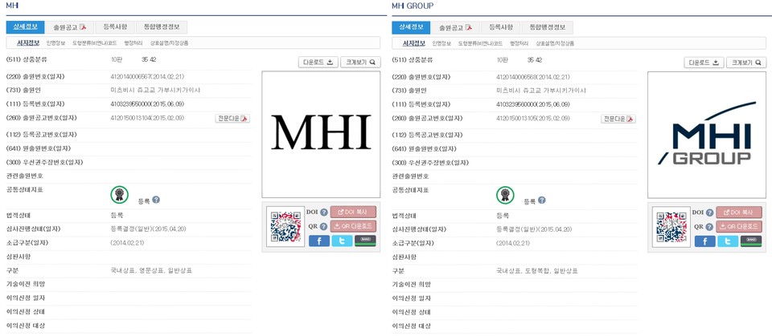Open the 행정처리 sub-tab in the MHI GROUP panel
772x336 pixels.
tap(519, 43)
